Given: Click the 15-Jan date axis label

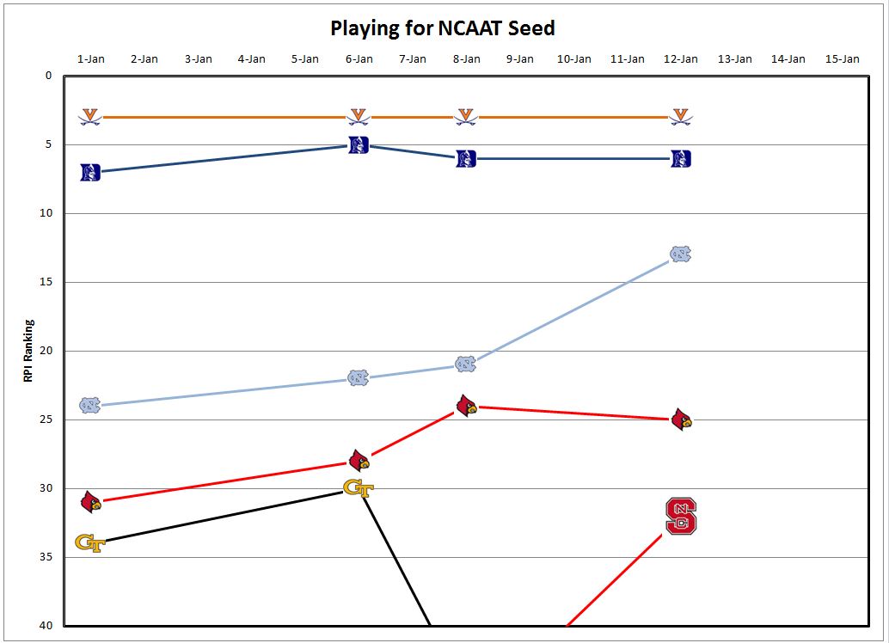Looking at the screenshot, I should 842,59.
